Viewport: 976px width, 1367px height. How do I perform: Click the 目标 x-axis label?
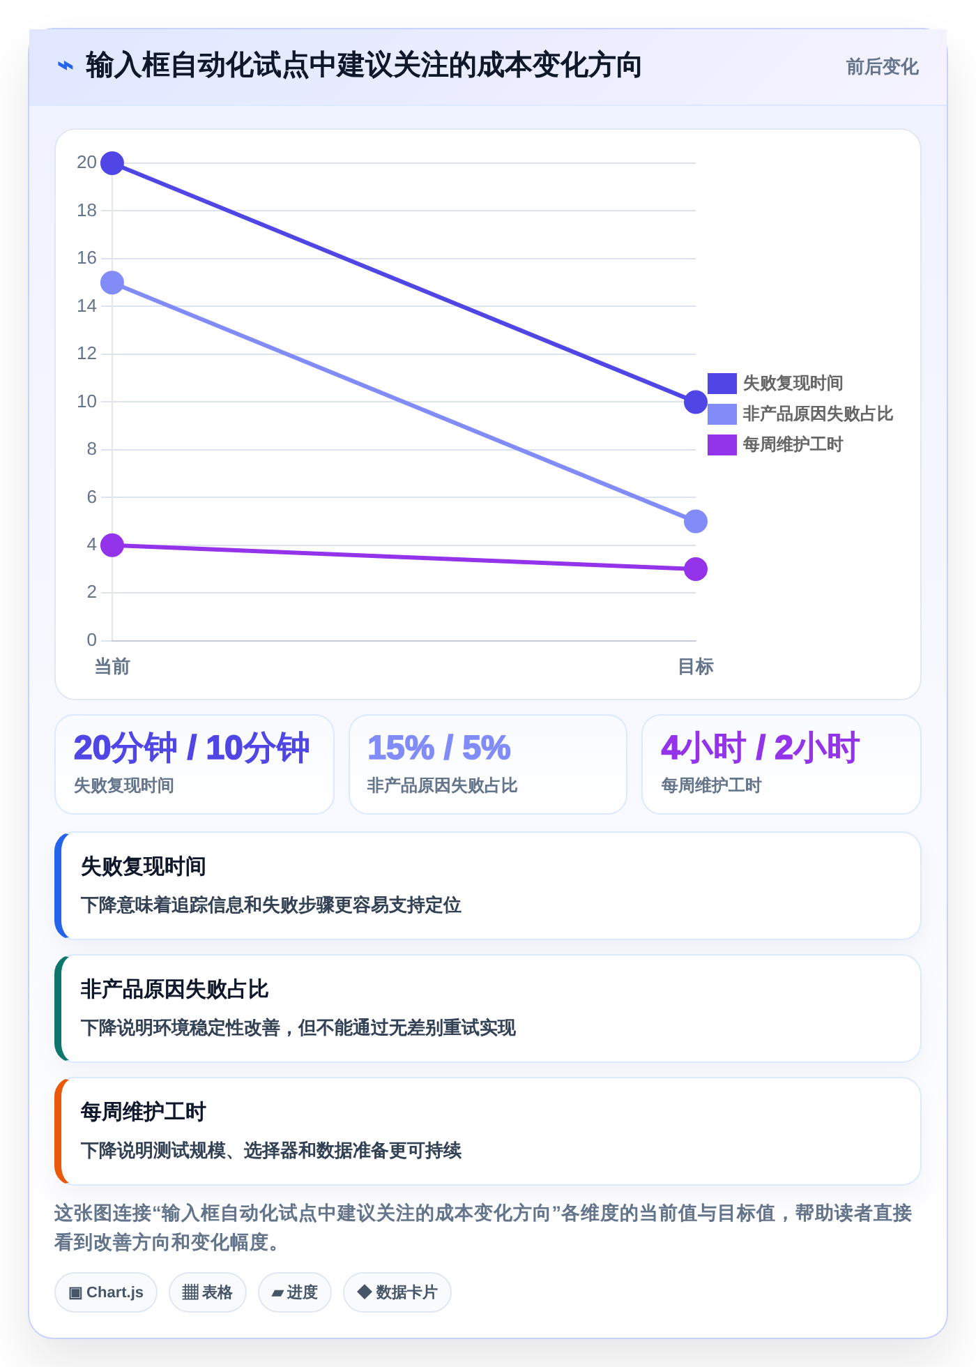[696, 667]
